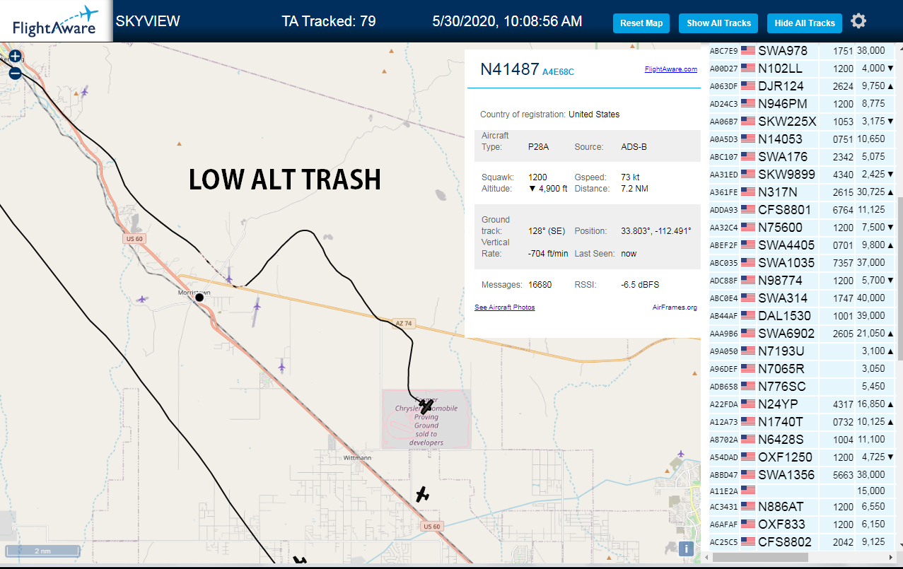Click the US 60 shield near Morristown
903x569 pixels.
[x=133, y=239]
